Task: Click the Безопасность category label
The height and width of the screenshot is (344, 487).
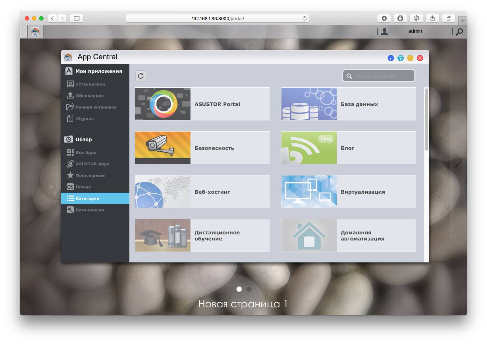Action: coord(214,148)
